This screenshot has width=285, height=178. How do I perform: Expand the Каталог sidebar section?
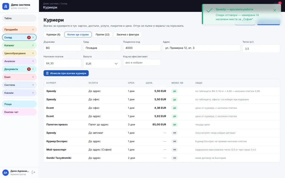(19, 45)
